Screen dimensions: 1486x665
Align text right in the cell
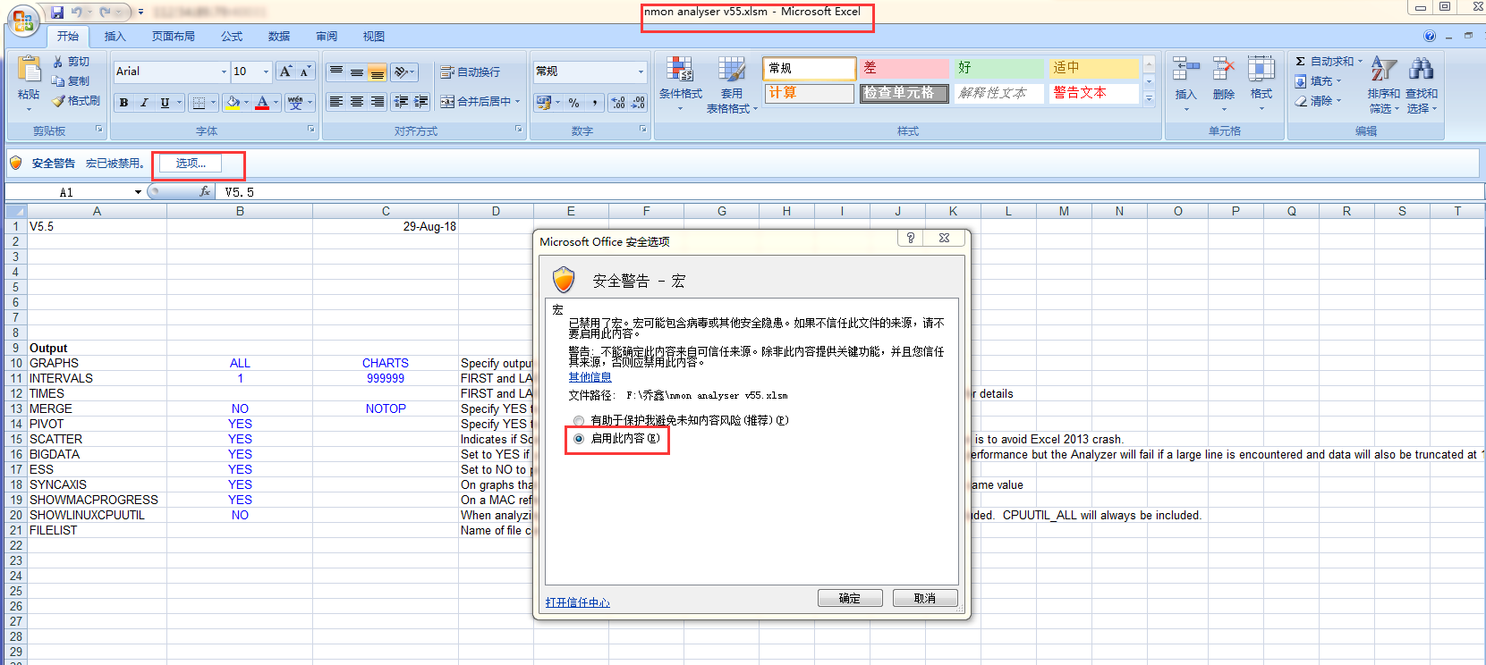(x=378, y=102)
